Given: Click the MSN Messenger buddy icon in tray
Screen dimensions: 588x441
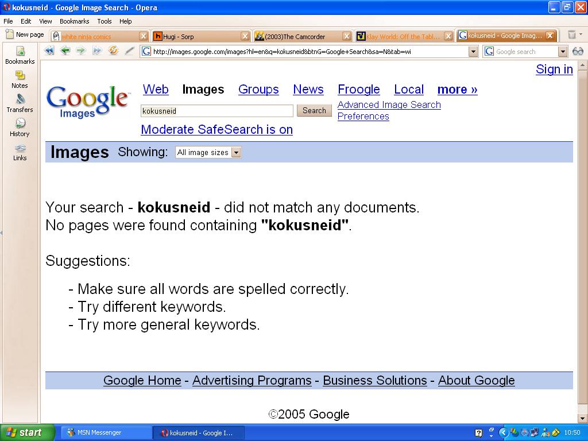Looking at the screenshot, I should pyautogui.click(x=546, y=433).
